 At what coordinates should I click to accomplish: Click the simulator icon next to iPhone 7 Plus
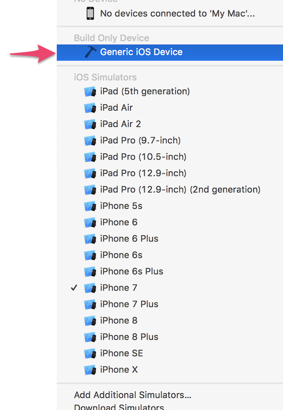pos(91,304)
